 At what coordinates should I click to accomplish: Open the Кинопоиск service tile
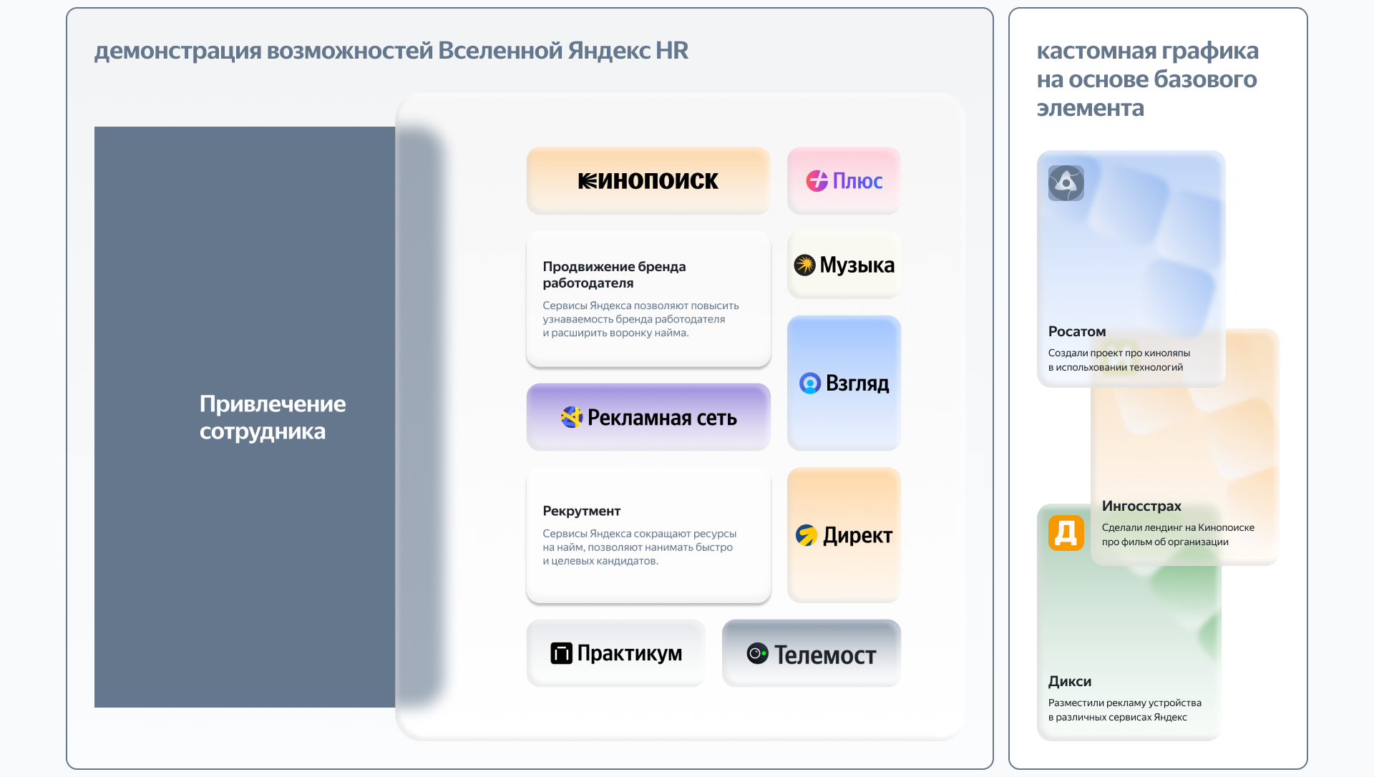click(x=648, y=181)
